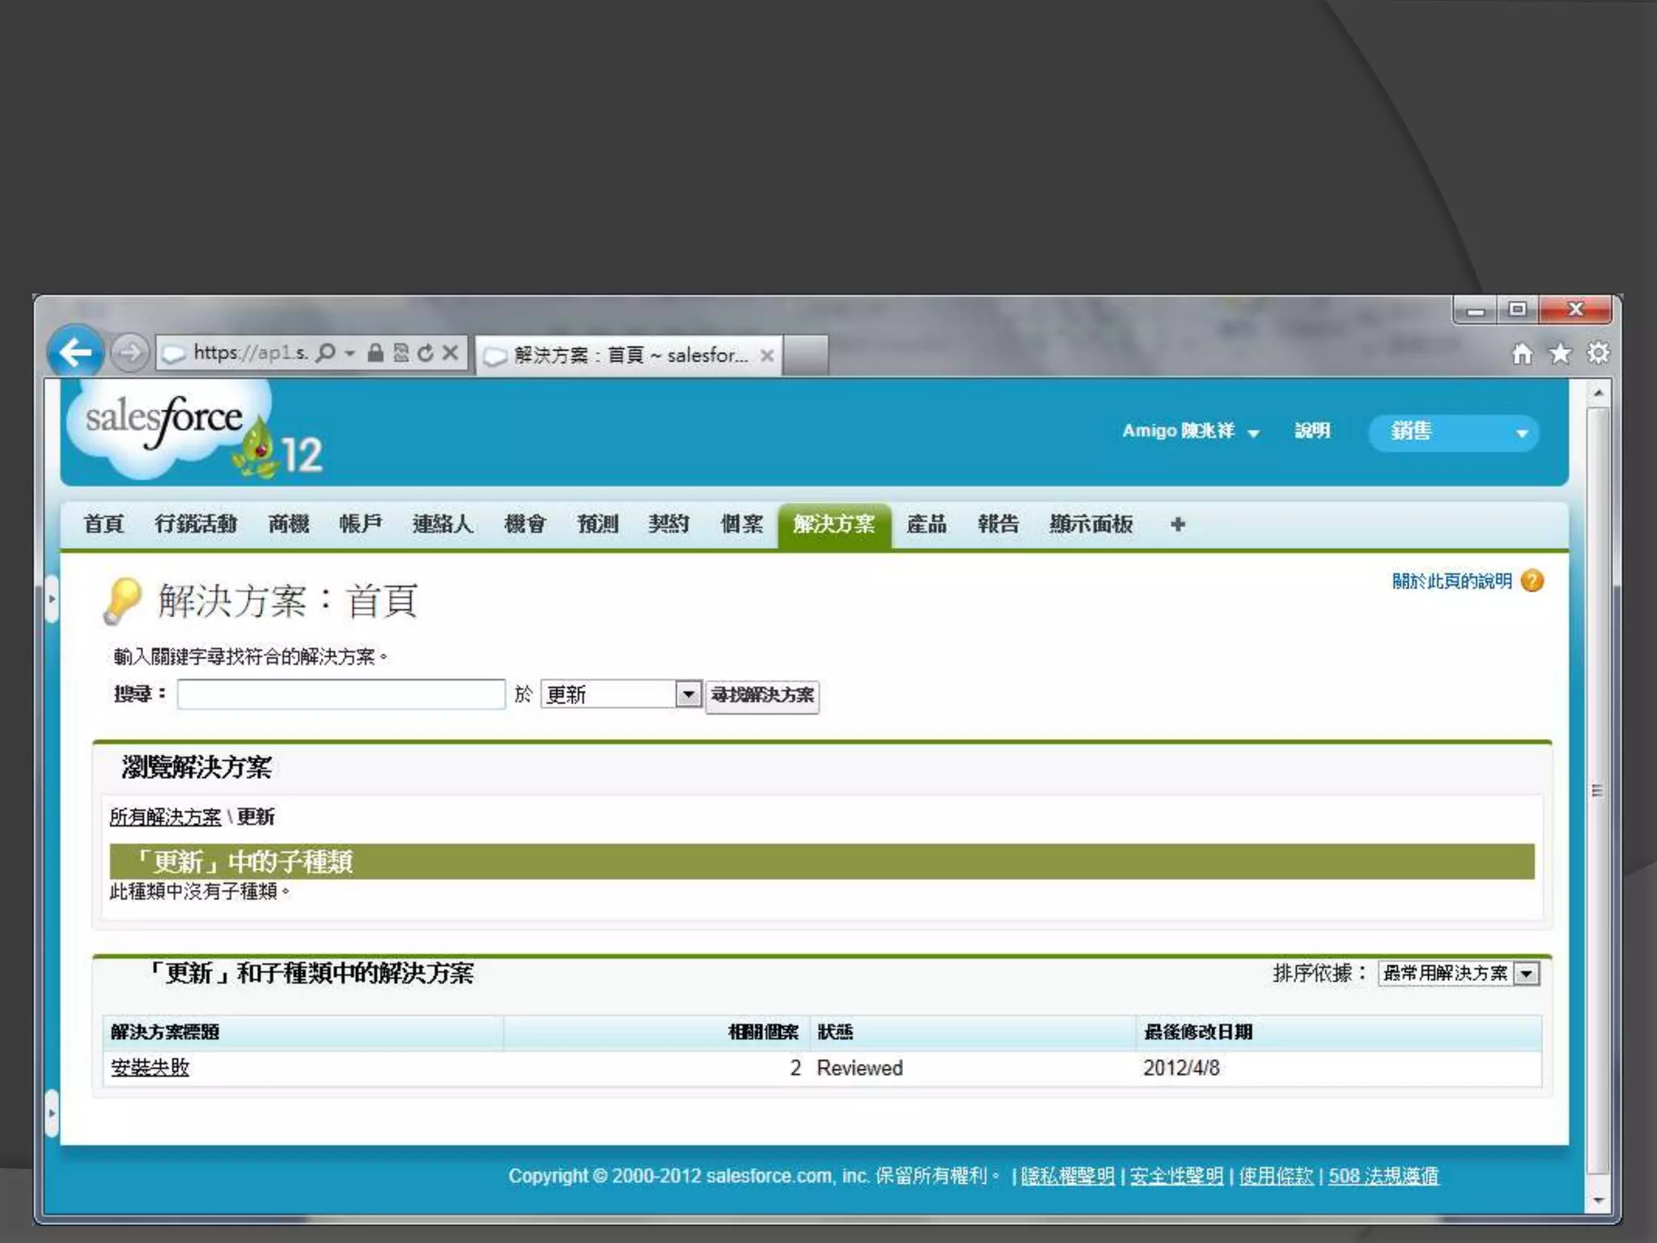Click the refresh icon in address bar

(426, 353)
